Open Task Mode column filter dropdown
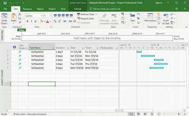 (x=26, y=48)
